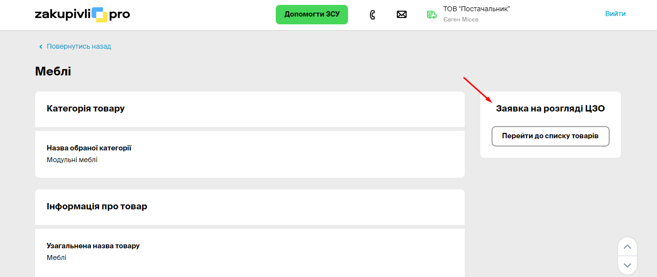
Task: Open phone contact icon in header
Action: (372, 15)
